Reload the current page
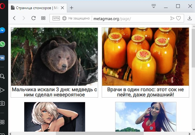Image resolution: width=195 pixels, height=135 pixels. 33,18
